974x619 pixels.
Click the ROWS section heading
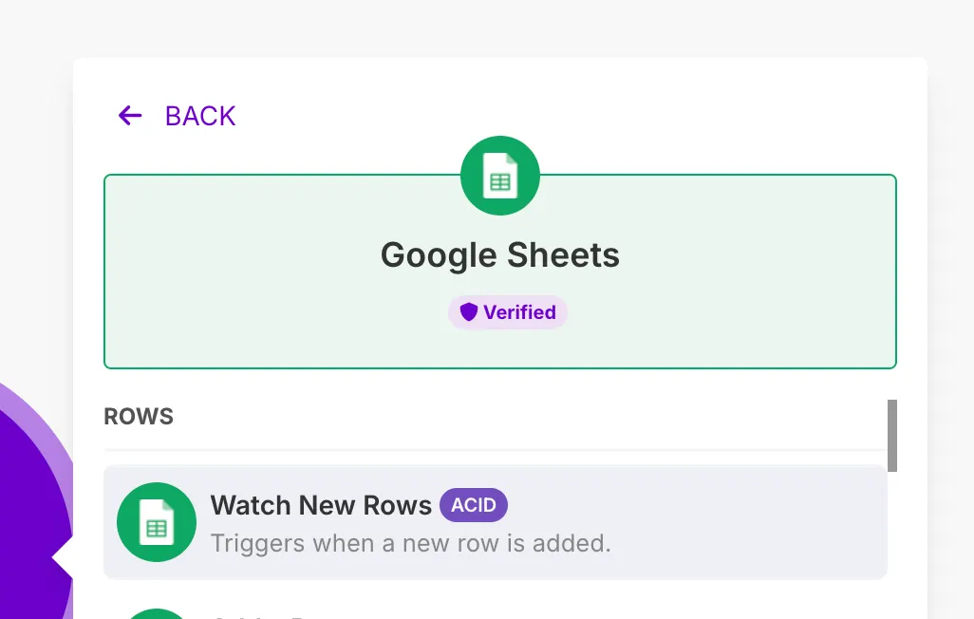tap(139, 417)
